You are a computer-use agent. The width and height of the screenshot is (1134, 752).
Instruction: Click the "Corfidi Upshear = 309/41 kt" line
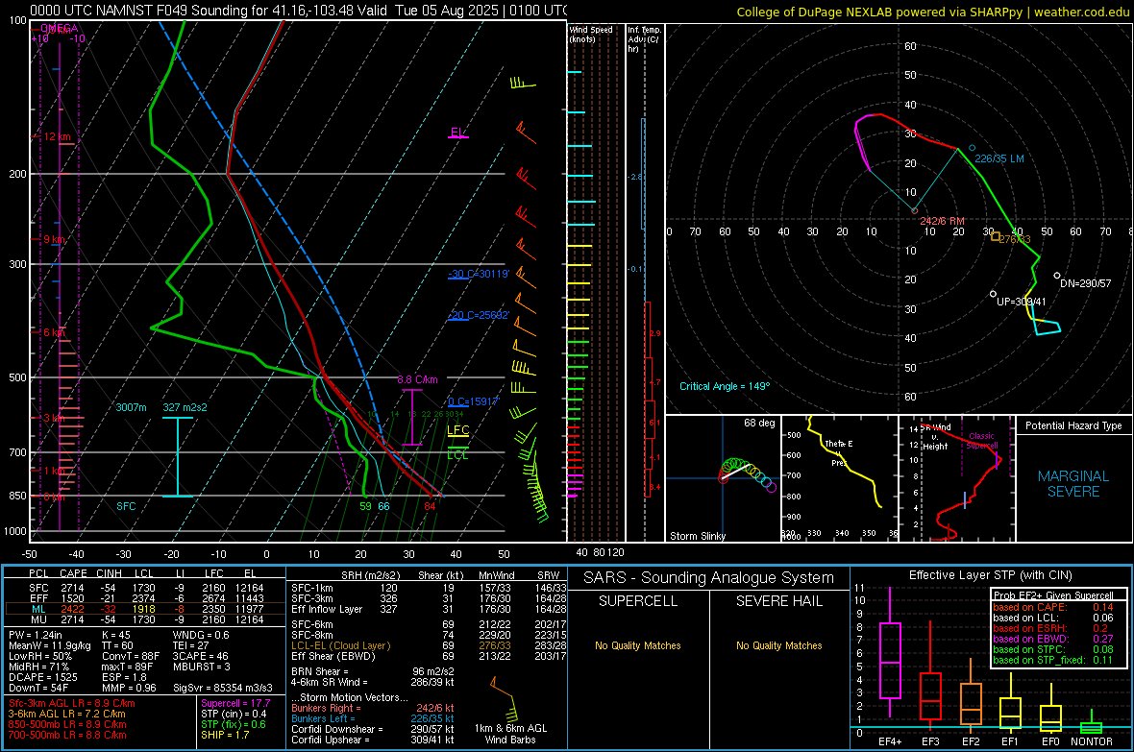click(373, 740)
